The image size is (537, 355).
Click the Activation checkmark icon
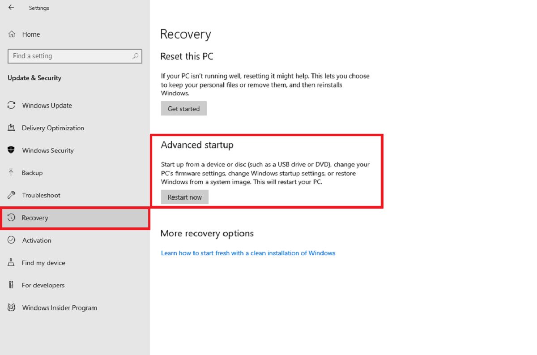[12, 240]
